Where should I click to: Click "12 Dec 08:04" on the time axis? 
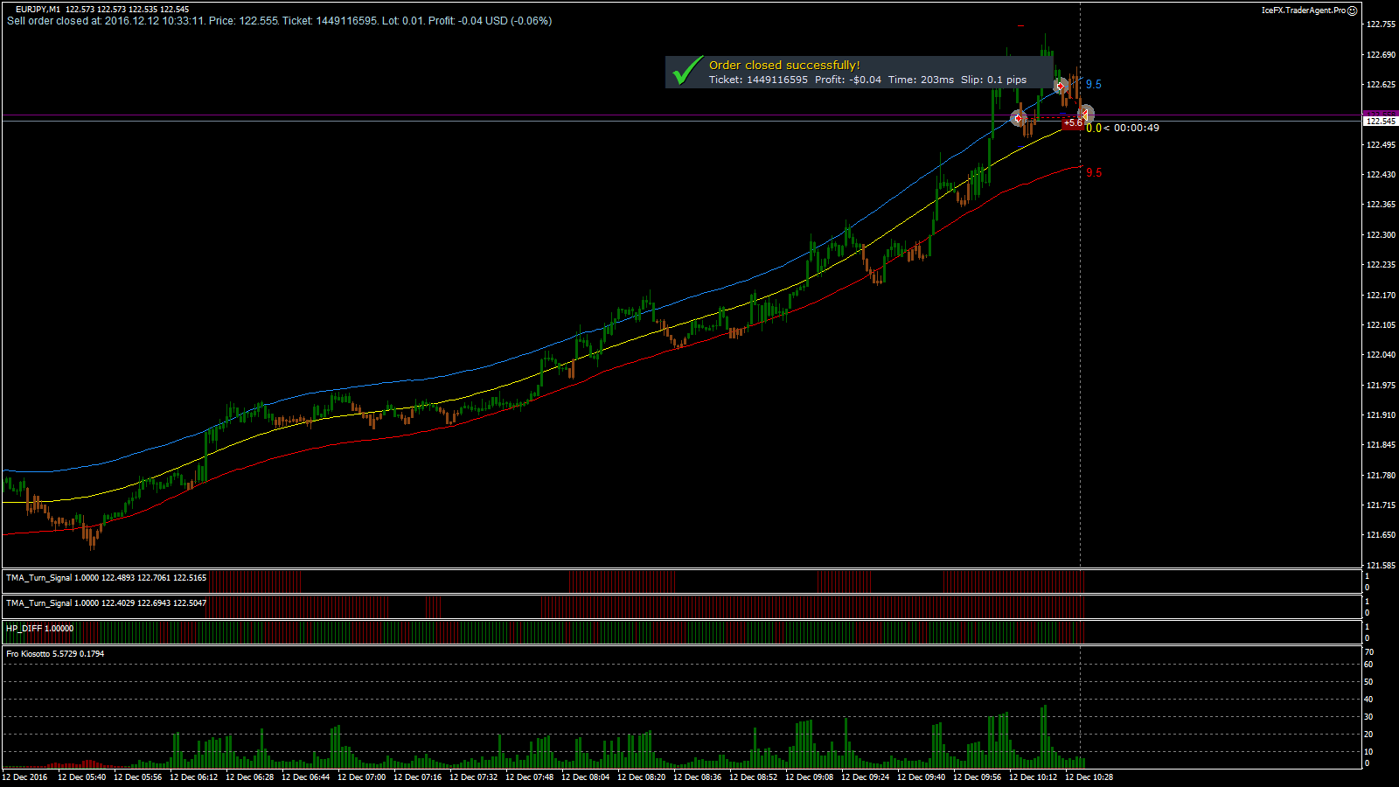pyautogui.click(x=585, y=777)
